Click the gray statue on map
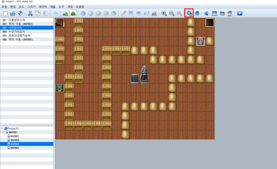The height and width of the screenshot is (169, 277). coord(145,74)
